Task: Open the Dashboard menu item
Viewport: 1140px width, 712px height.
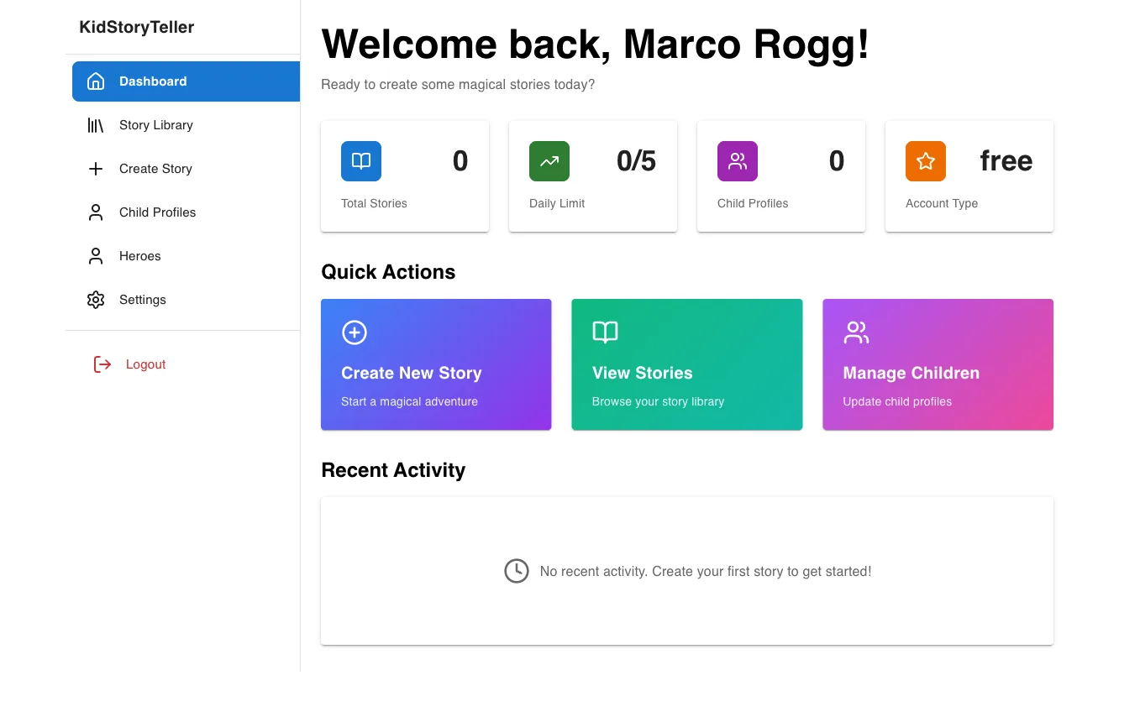Action: (x=186, y=81)
